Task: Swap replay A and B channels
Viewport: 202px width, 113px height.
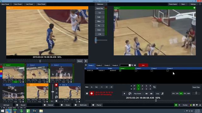Action: pyautogui.click(x=154, y=87)
